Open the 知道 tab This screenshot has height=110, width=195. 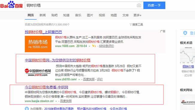pyautogui.click(x=66, y=15)
